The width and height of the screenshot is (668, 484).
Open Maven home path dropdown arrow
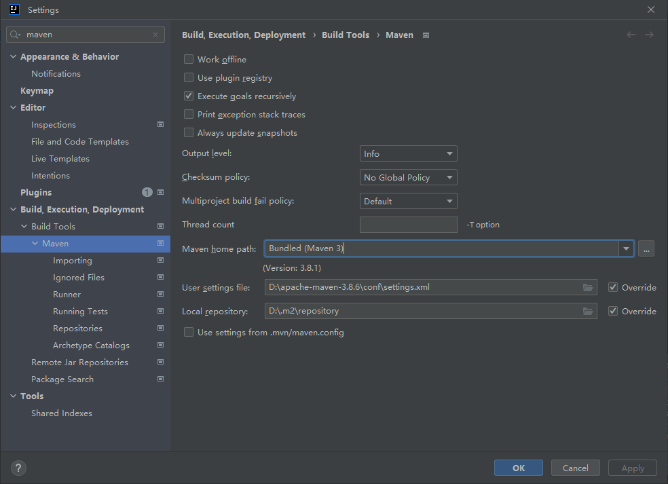coord(626,248)
